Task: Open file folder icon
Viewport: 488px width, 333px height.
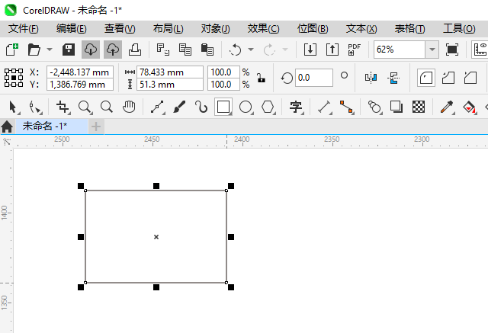Action: pos(34,50)
